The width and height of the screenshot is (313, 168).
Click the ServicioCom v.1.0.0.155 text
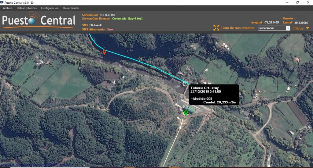coord(99,15)
